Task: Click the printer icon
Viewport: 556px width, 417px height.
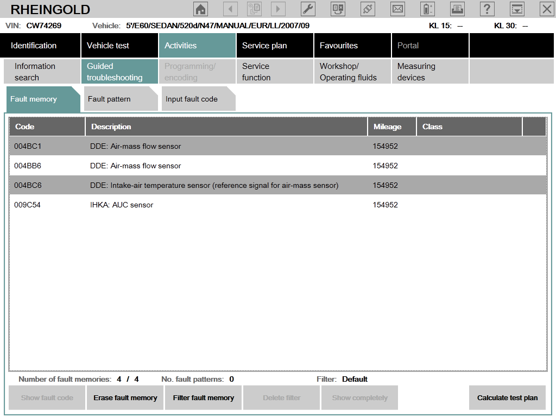Action: click(457, 9)
